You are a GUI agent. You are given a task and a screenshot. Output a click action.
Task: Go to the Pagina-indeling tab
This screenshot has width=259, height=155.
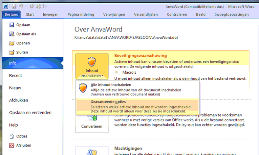pos(81,15)
